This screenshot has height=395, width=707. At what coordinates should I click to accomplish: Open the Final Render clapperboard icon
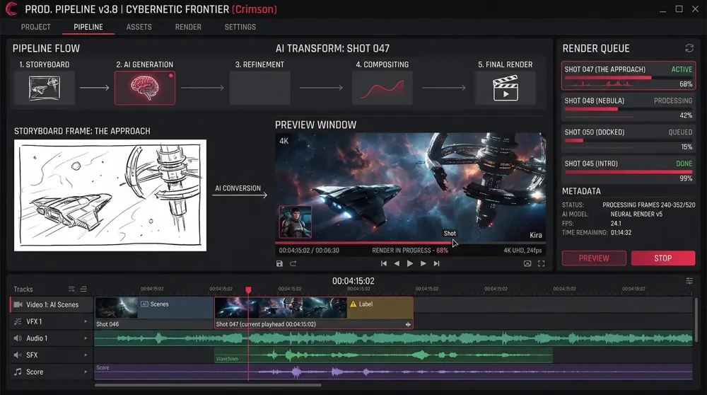(506, 88)
